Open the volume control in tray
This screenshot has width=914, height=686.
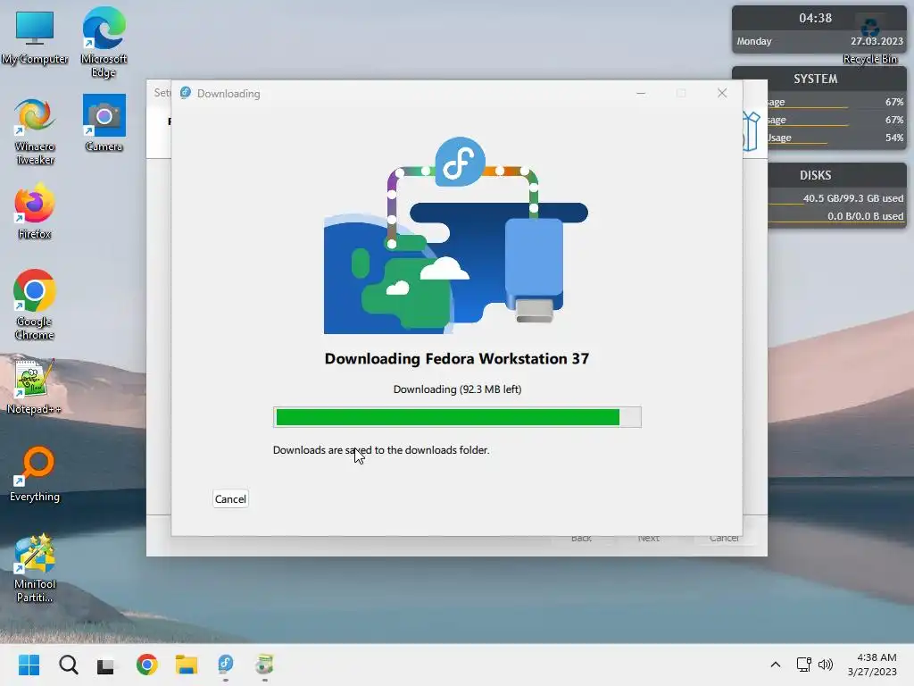[x=826, y=665]
